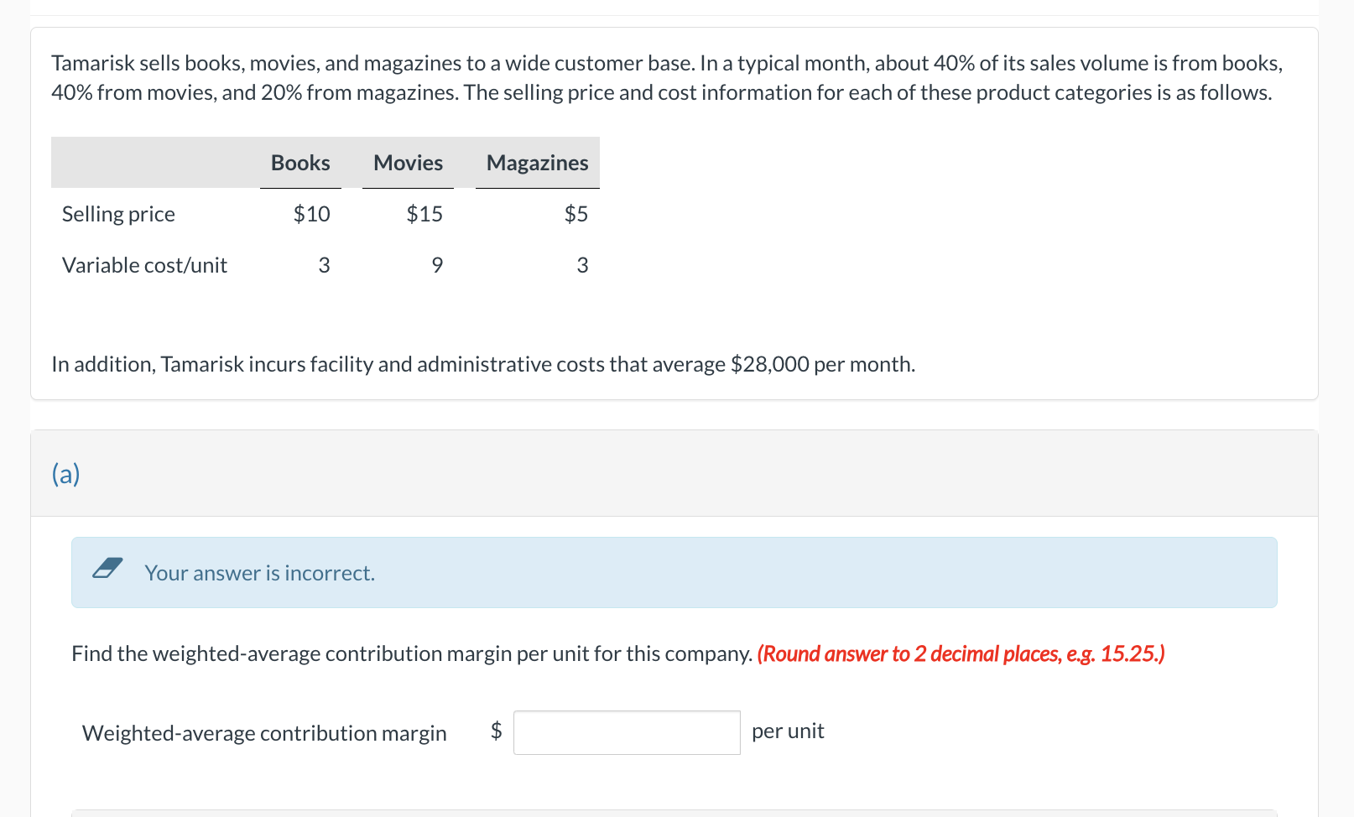Viewport: 1354px width, 817px height.
Task: Click the Books variable cost value 3
Action: coord(324,265)
